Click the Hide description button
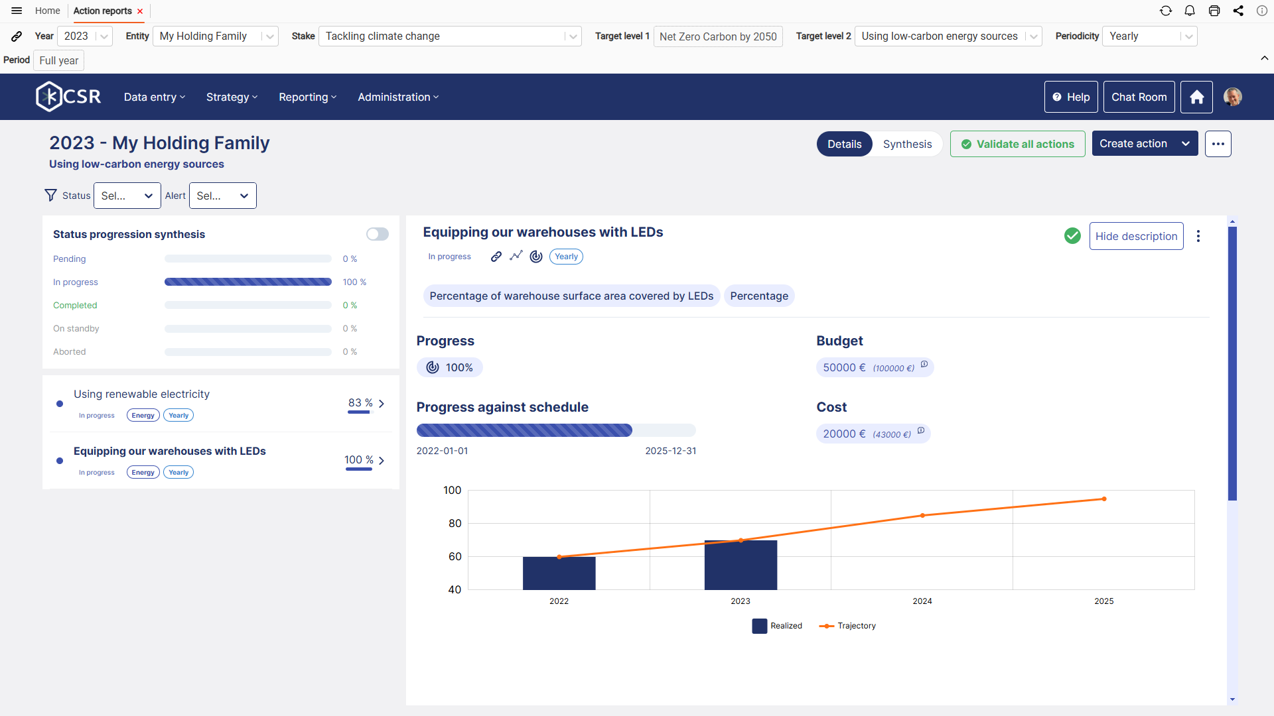 [x=1136, y=236]
